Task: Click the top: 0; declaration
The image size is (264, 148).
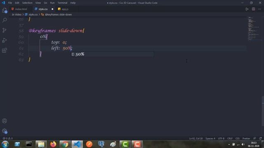Action: pyautogui.click(x=59, y=42)
